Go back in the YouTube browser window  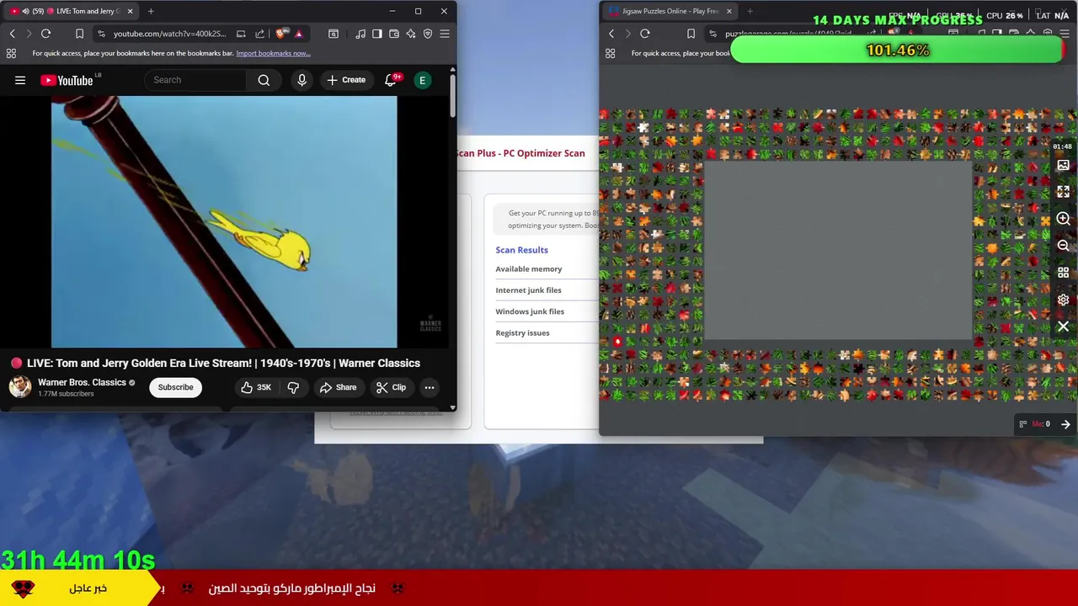click(12, 34)
